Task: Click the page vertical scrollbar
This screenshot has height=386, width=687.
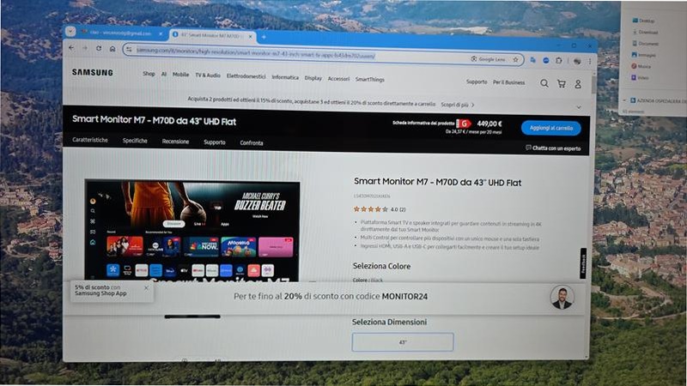Action: pos(593,84)
